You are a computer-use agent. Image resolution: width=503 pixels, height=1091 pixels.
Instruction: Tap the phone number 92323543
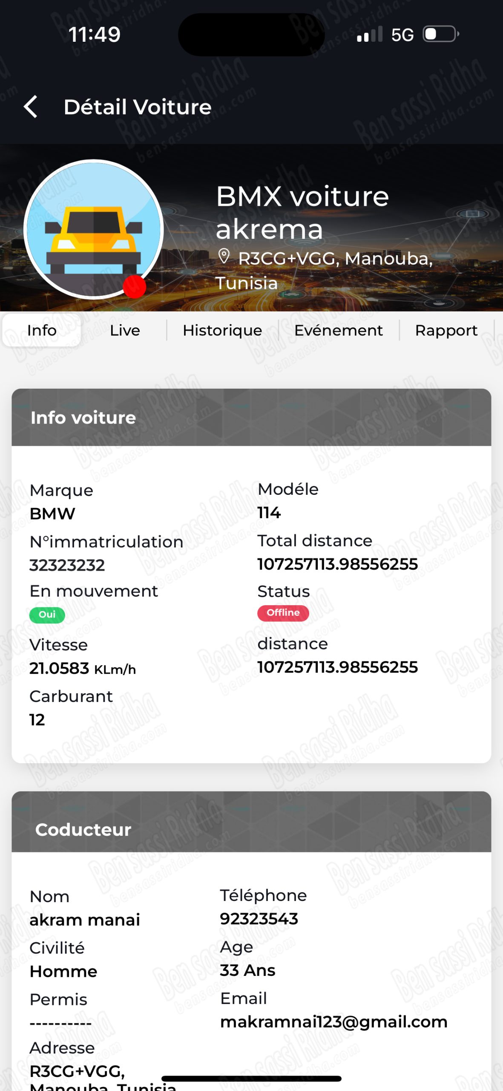click(x=259, y=919)
